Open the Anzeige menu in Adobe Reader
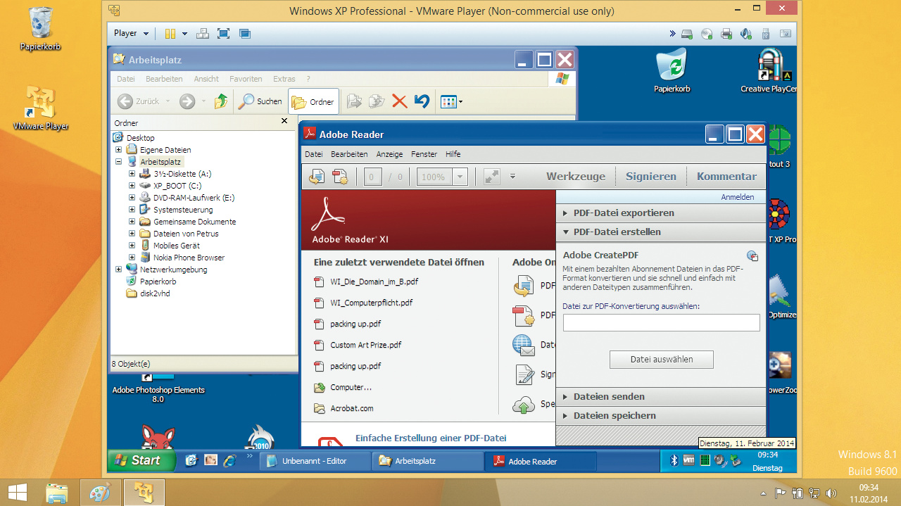901x506 pixels. tap(389, 154)
